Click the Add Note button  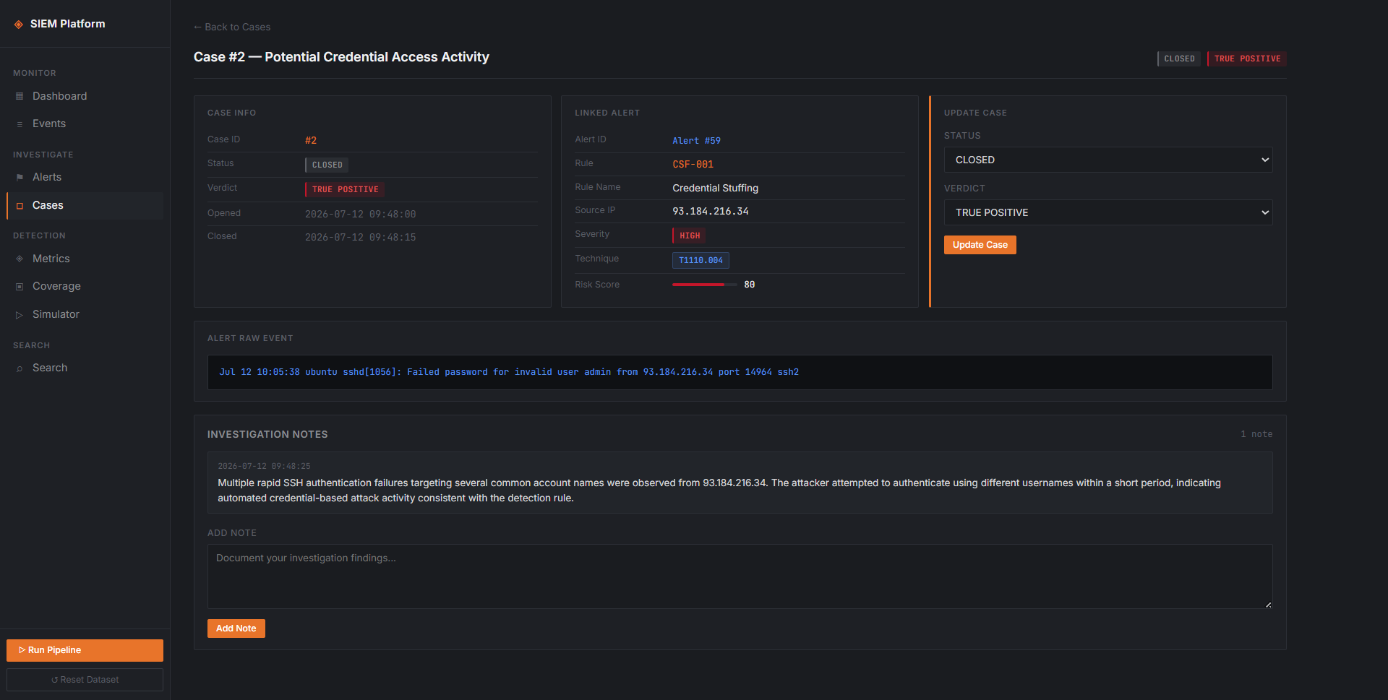pos(236,628)
